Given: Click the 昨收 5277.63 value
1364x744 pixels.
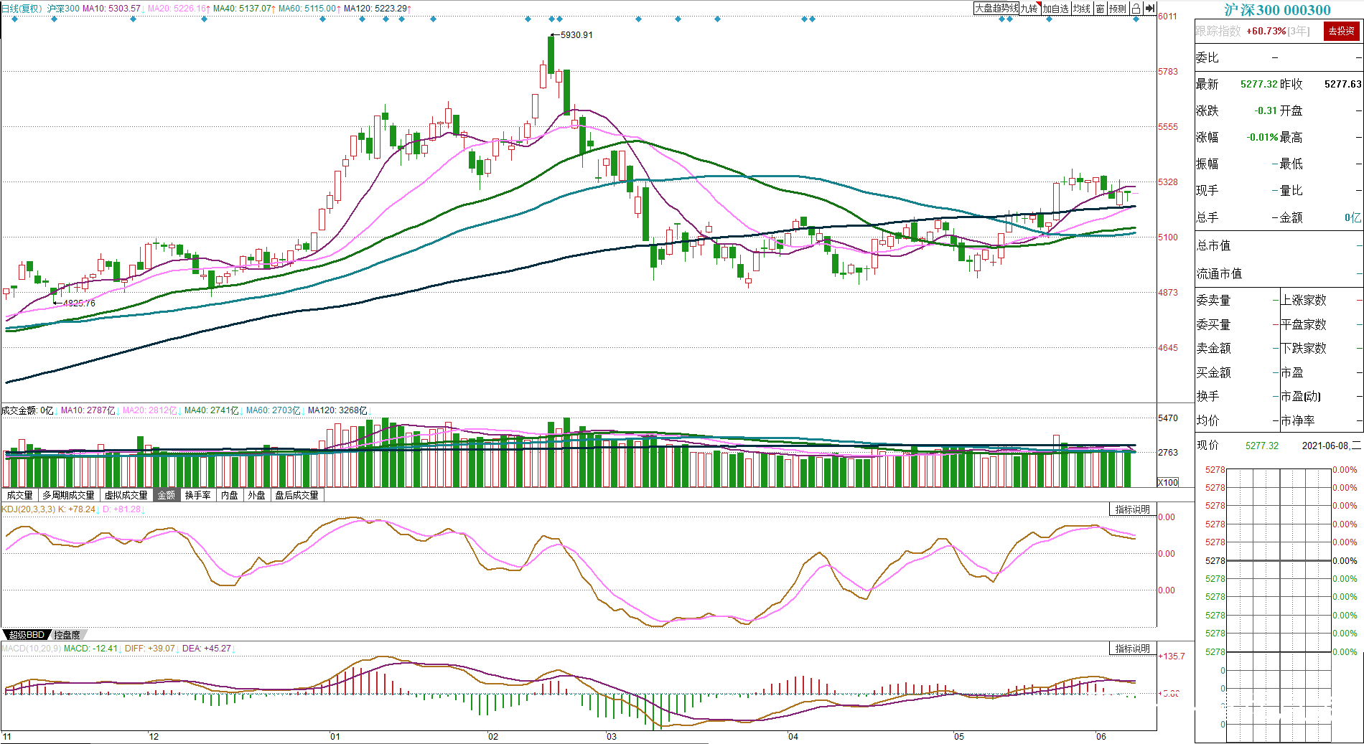Looking at the screenshot, I should pyautogui.click(x=1342, y=84).
